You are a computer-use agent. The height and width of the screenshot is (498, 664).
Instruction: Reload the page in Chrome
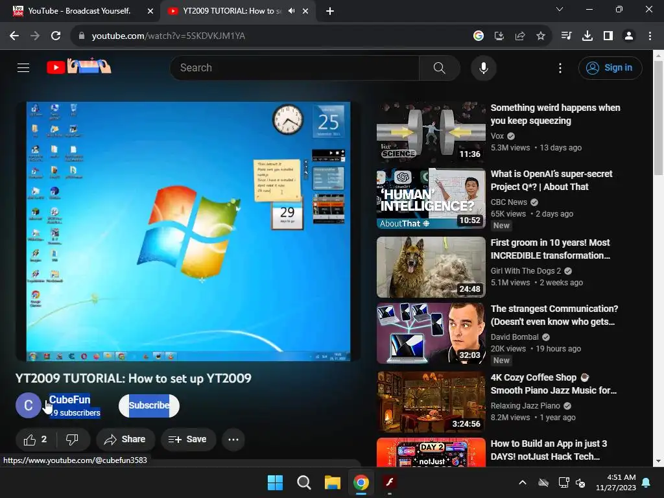point(56,36)
